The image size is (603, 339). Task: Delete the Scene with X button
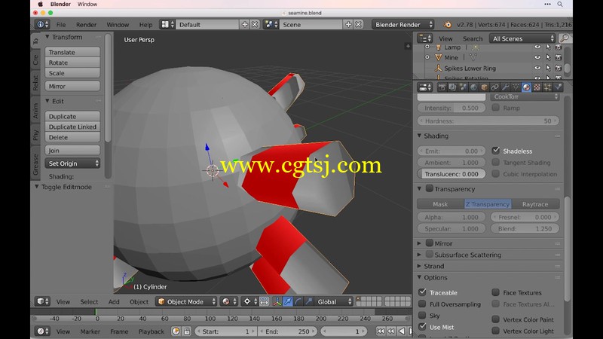tap(359, 24)
